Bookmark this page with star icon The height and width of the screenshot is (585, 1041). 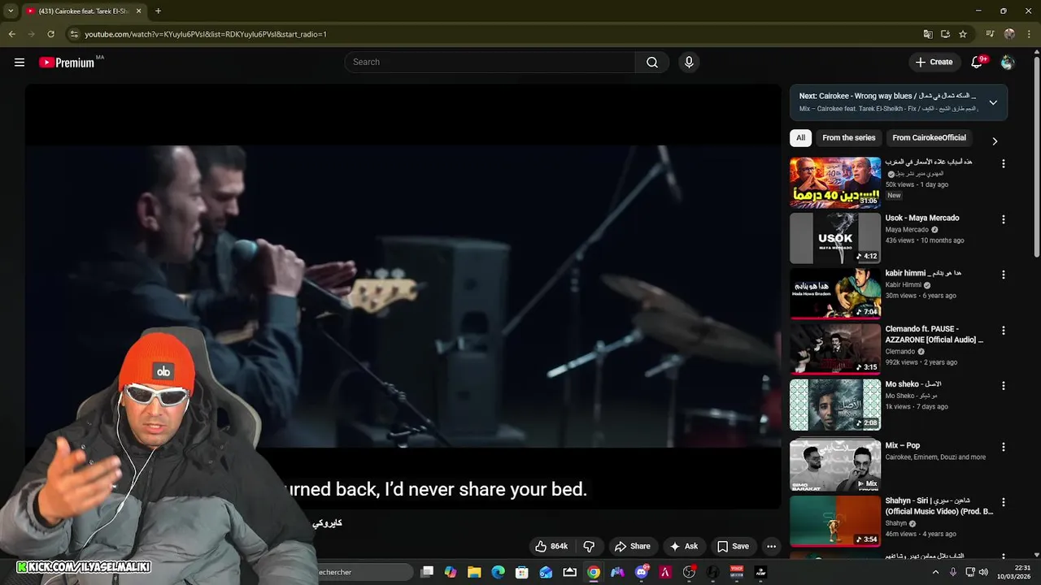pos(963,34)
